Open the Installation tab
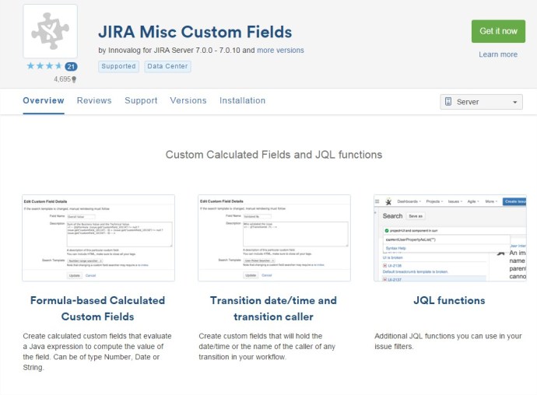Viewport: 537px width, 395px height. (x=242, y=100)
